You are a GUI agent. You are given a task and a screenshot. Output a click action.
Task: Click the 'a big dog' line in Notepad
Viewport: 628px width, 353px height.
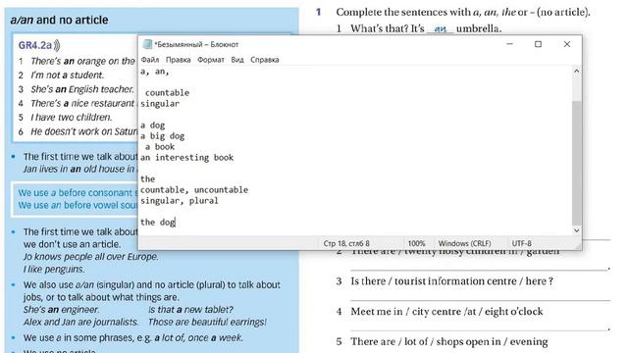[162, 136]
